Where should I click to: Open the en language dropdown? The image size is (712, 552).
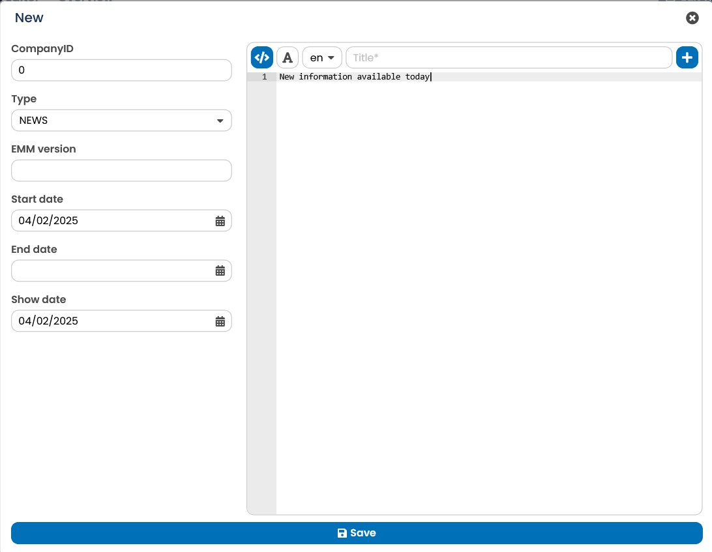pyautogui.click(x=322, y=57)
